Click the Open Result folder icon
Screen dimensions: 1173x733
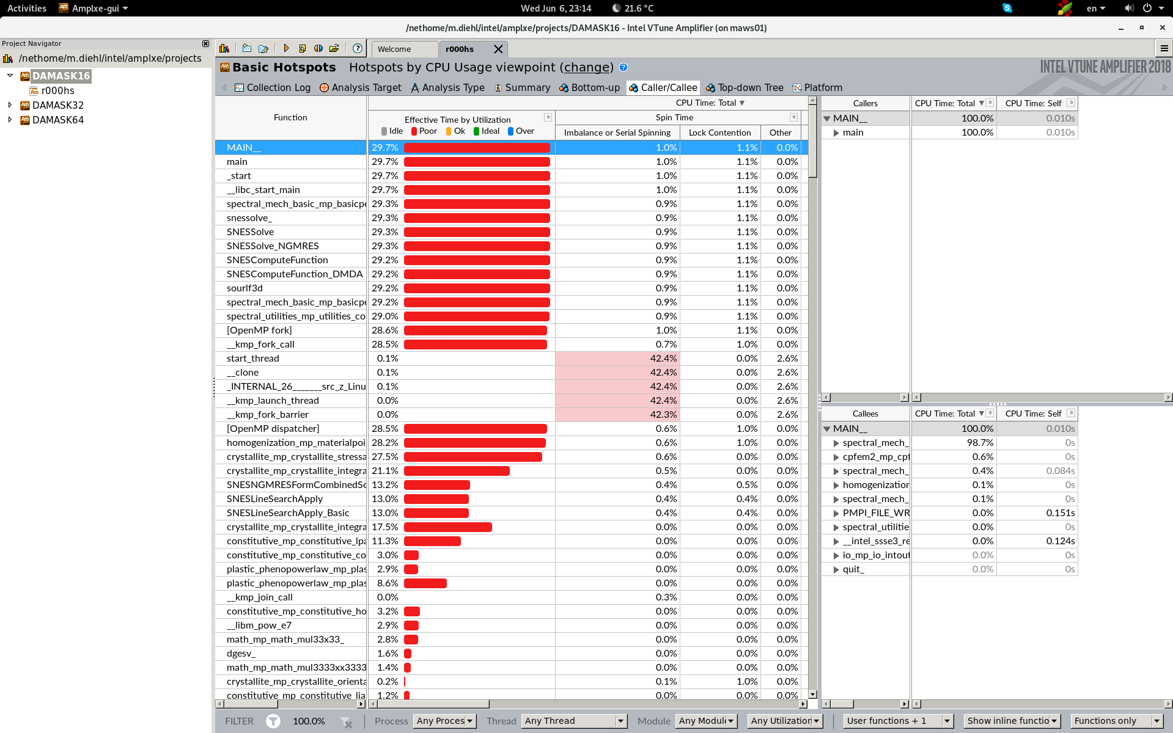pos(334,48)
